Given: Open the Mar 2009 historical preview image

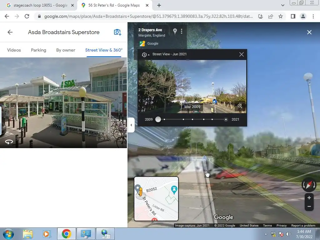Looking at the screenshot, I should (192, 86).
